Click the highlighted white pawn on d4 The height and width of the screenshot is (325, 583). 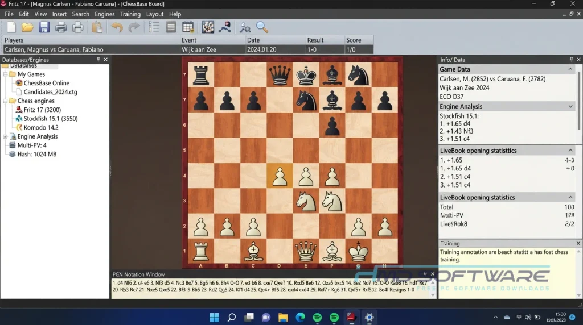(280, 176)
